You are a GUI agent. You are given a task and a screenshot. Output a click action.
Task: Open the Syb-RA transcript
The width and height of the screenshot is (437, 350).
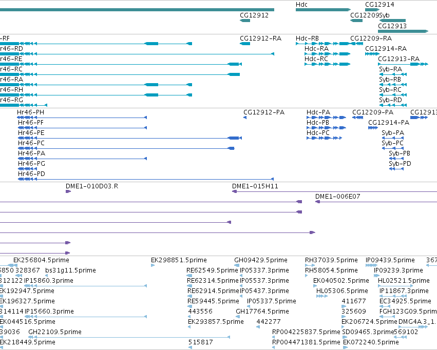(x=393, y=74)
